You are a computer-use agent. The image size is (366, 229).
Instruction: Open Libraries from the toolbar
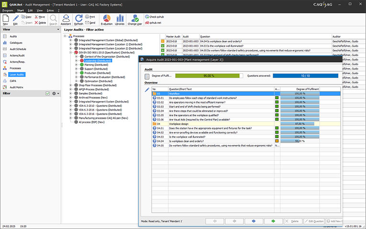pos(121,19)
